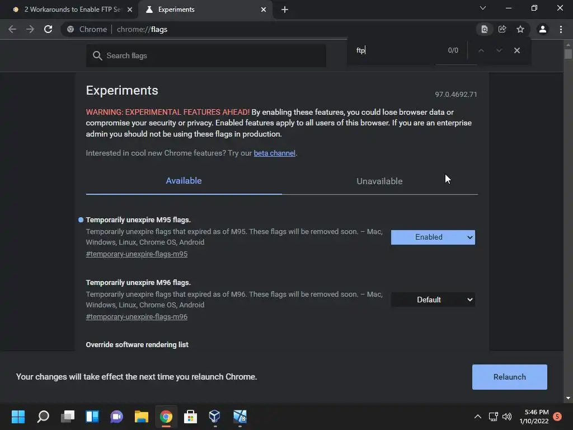Relaunch Chrome to apply changes
573x430 pixels.
click(x=509, y=377)
